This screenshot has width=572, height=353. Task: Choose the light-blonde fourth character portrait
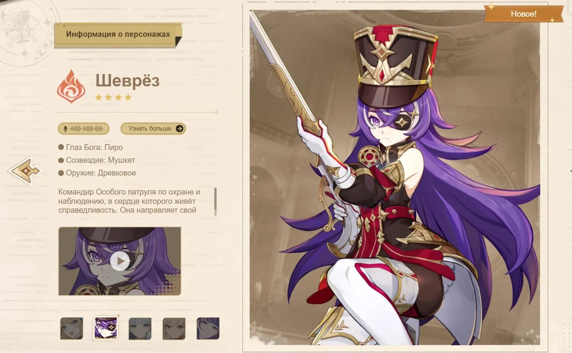tap(174, 329)
